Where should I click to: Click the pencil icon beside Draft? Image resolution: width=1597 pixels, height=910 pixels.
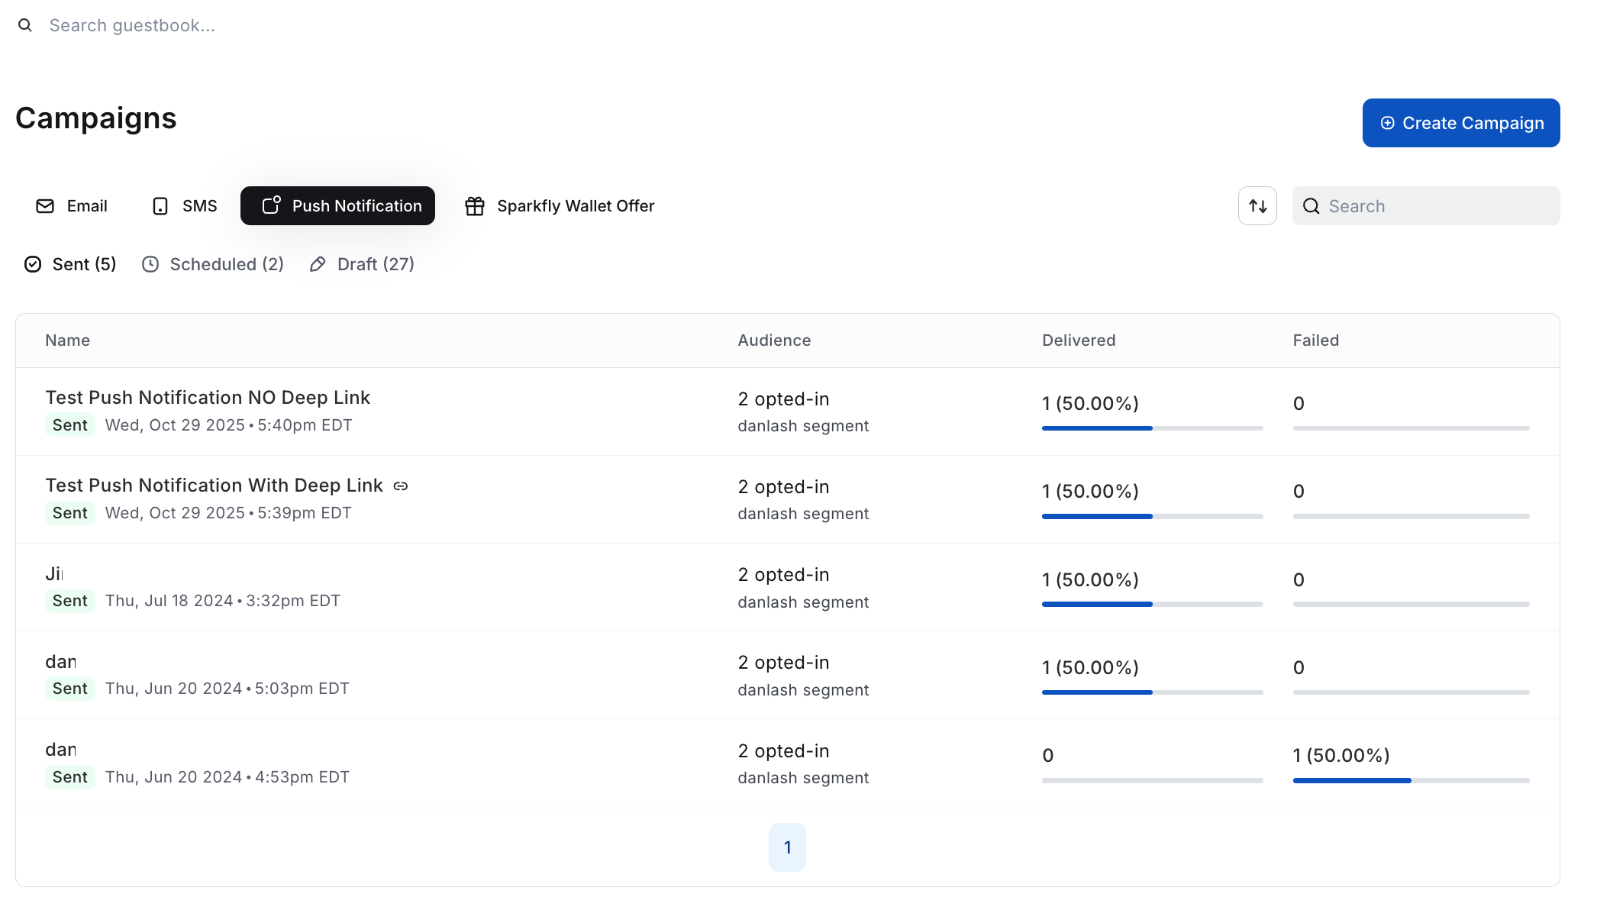[x=318, y=264]
